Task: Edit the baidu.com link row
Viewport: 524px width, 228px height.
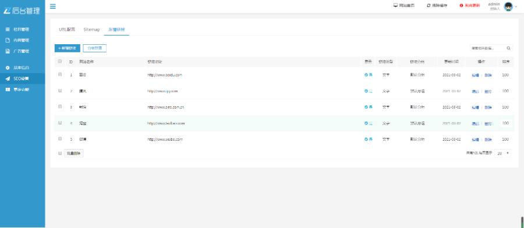Action: (475, 75)
